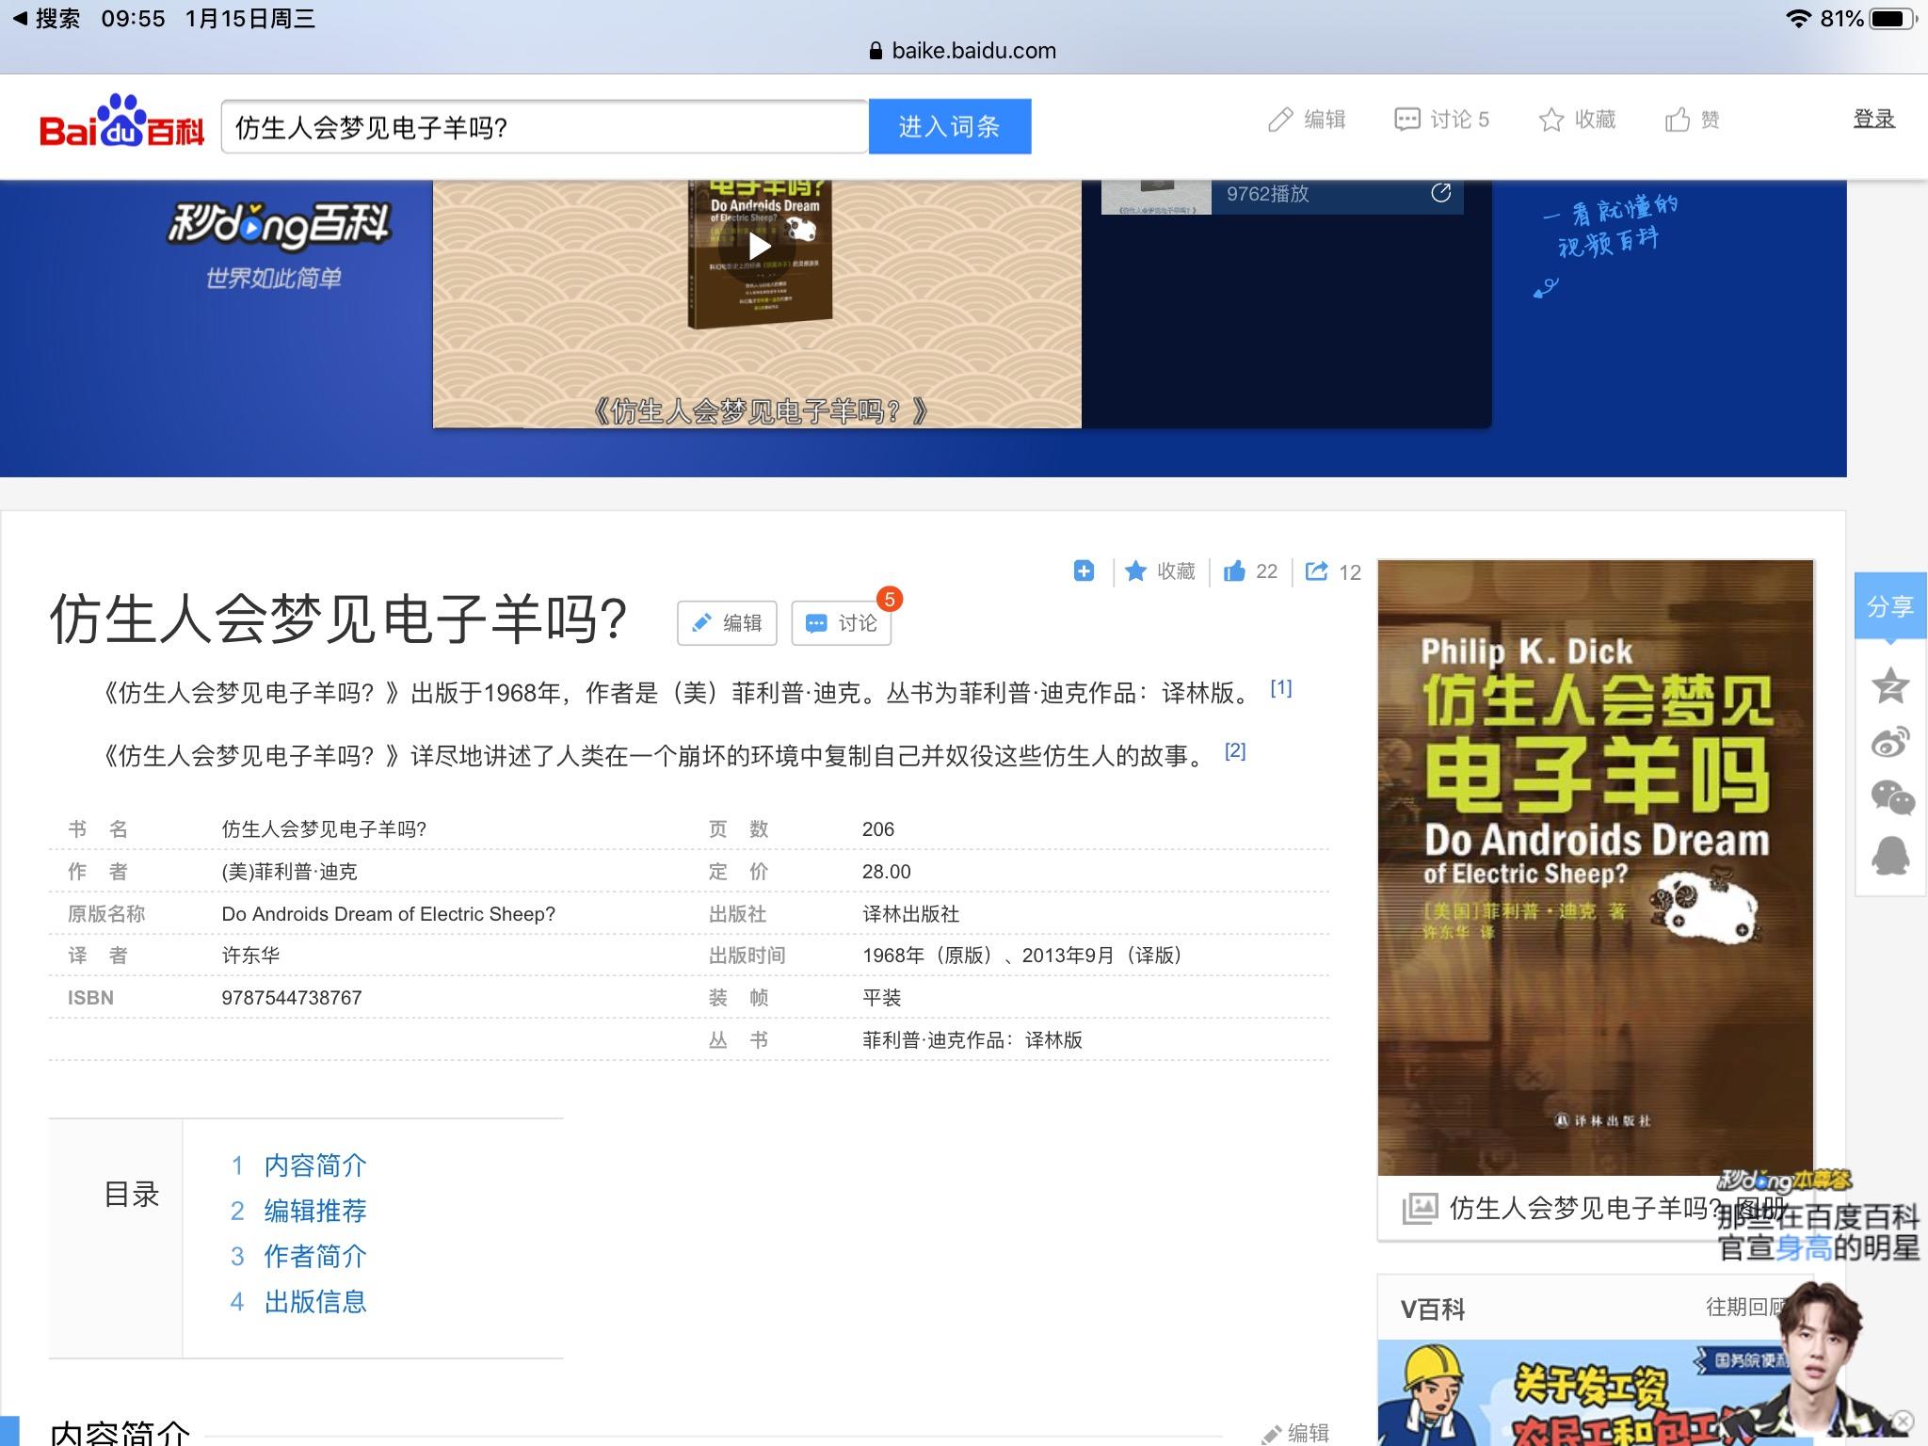Click the translator name 许东华
The width and height of the screenshot is (1928, 1446).
(x=250, y=956)
